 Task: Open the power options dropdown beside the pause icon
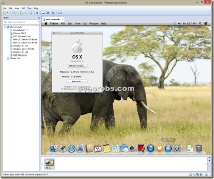pyautogui.click(x=7, y=13)
